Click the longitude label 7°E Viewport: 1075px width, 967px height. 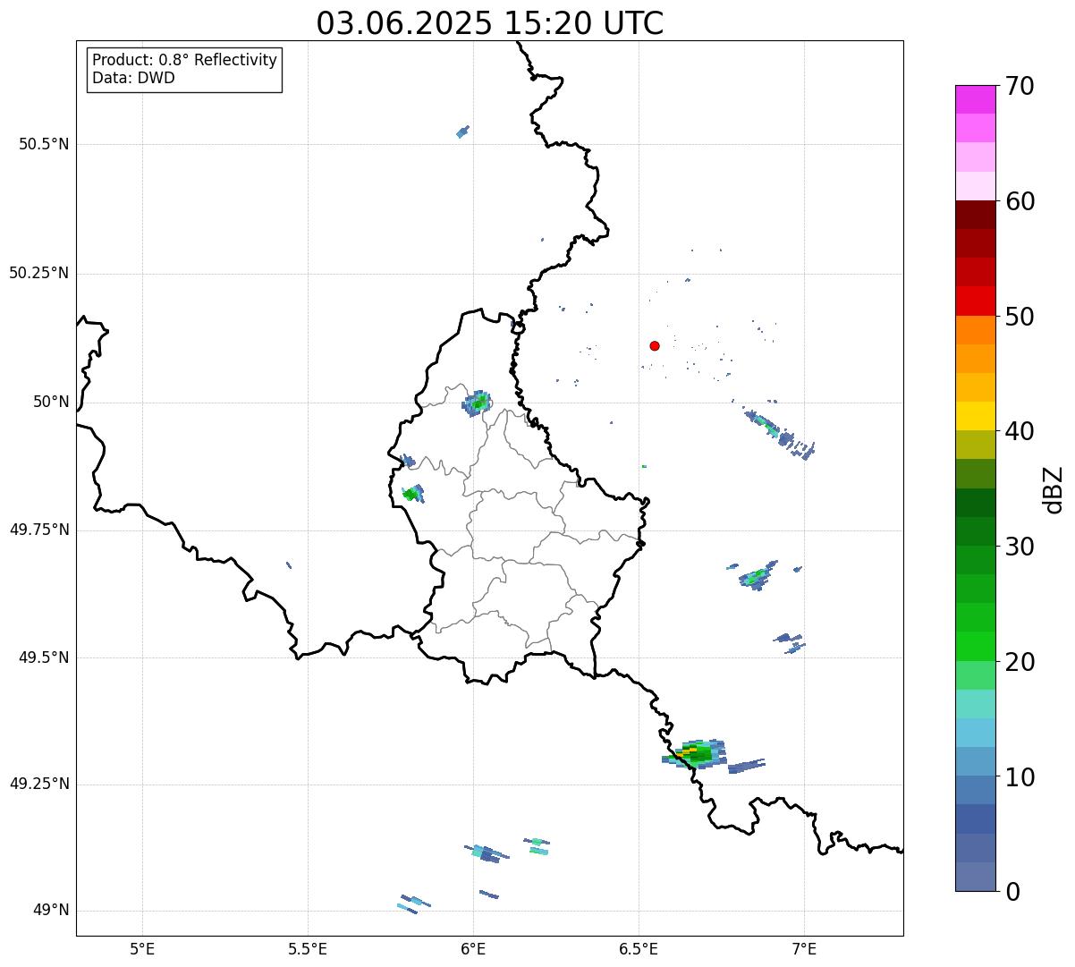click(804, 948)
